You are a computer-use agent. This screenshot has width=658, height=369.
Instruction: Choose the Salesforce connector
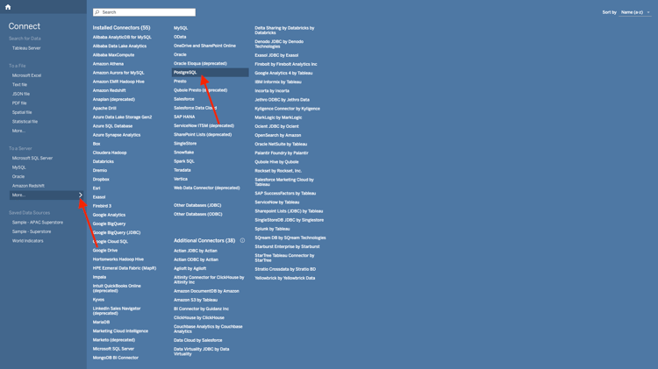(x=184, y=99)
